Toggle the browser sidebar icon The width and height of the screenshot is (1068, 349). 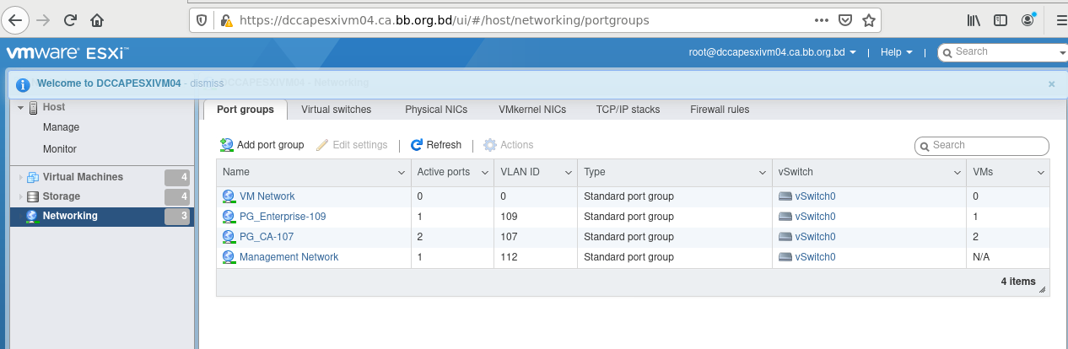pyautogui.click(x=1001, y=19)
